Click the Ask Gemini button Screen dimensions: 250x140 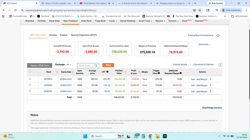click(x=216, y=3)
